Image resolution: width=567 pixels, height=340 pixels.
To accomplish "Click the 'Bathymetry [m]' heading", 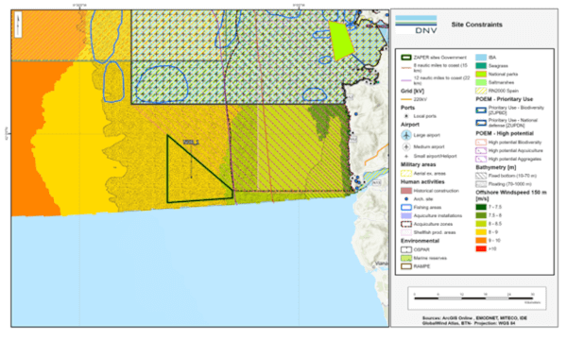I will (x=496, y=167).
